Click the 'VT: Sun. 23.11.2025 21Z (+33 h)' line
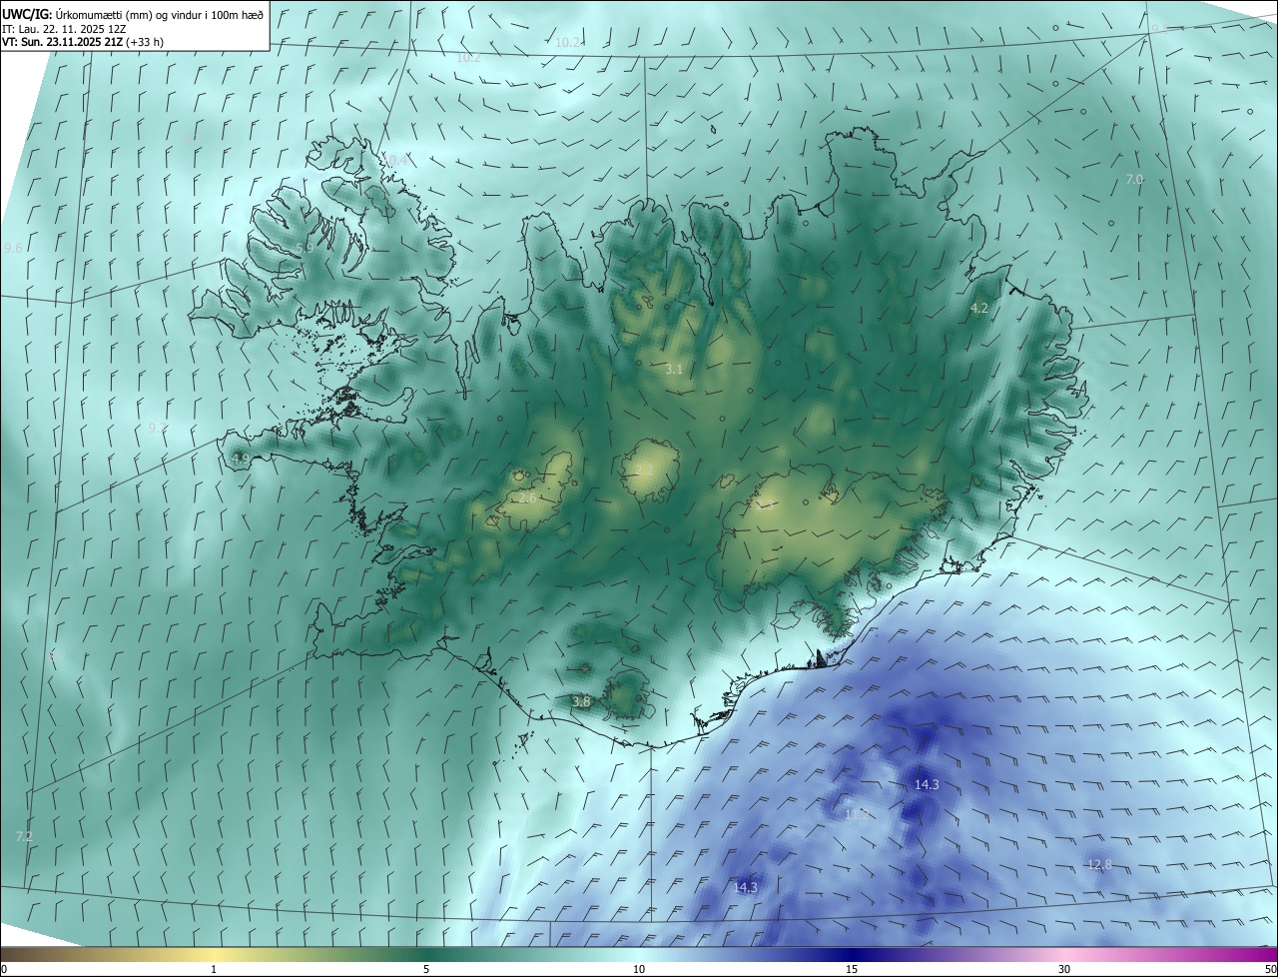This screenshot has height=977, width=1278. point(83,43)
